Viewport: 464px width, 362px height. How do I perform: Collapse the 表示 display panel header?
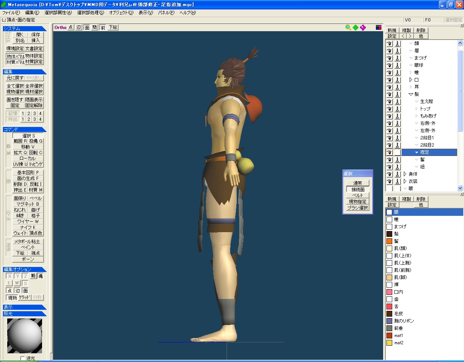(x=25, y=307)
